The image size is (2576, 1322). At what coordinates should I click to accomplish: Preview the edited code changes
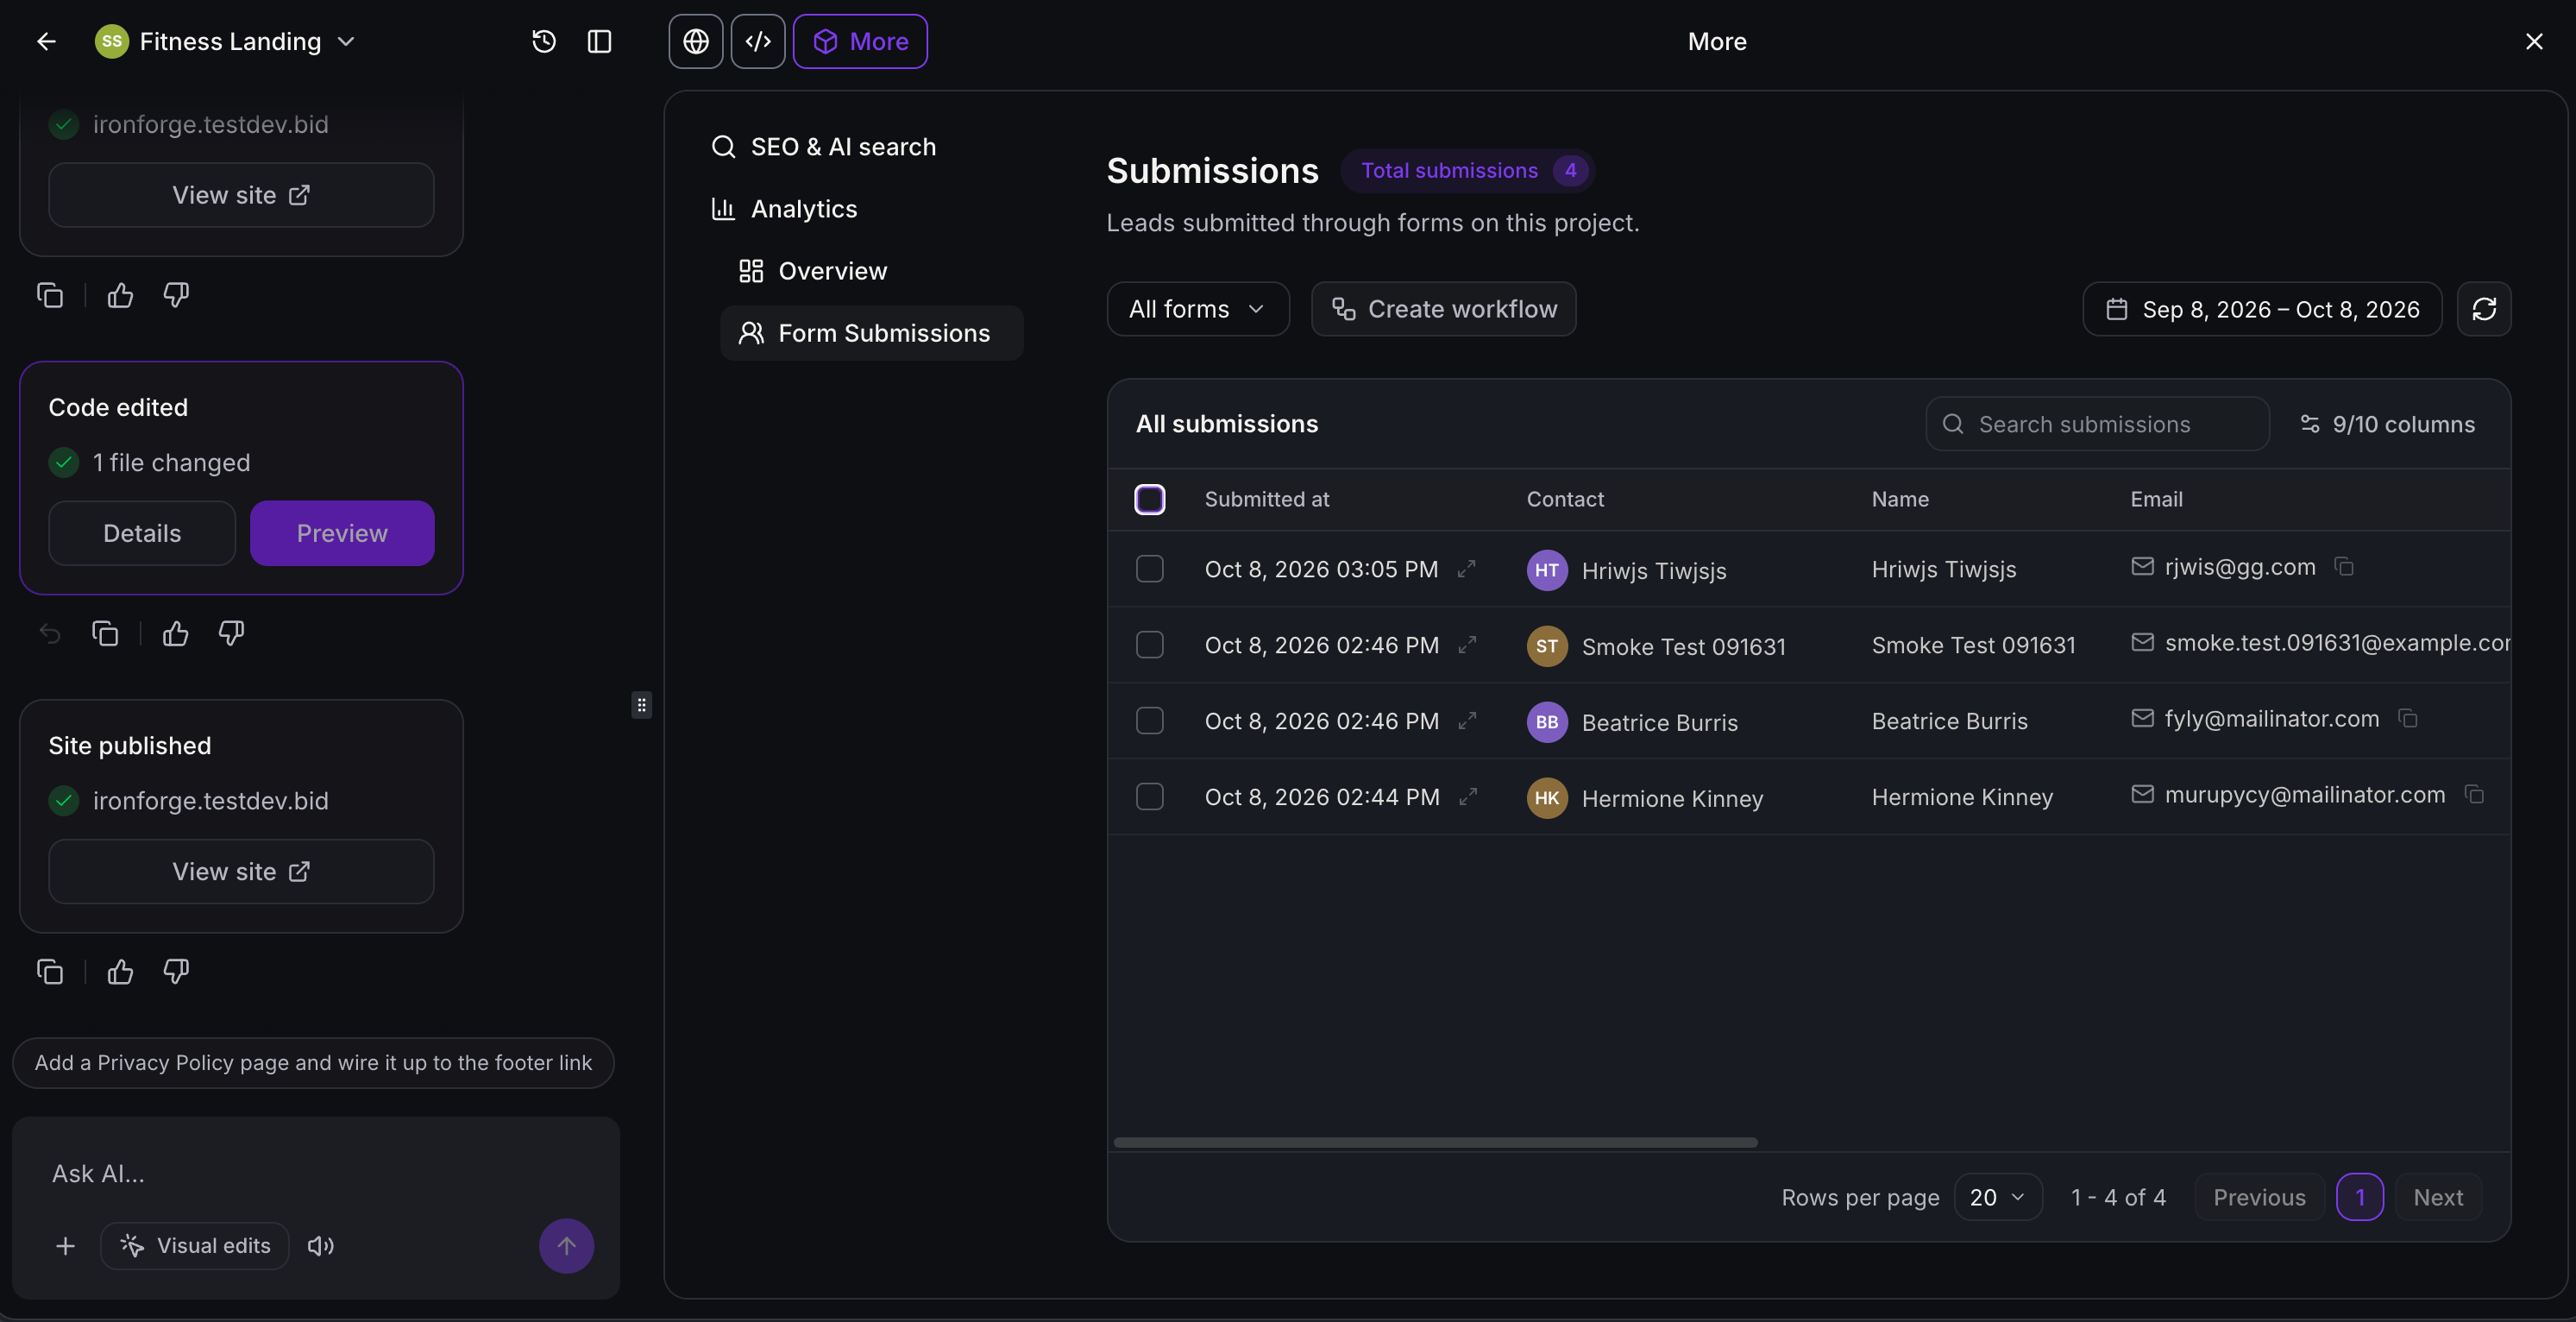click(x=342, y=533)
